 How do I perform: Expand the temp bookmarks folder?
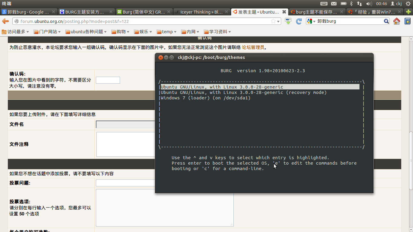[x=166, y=32]
